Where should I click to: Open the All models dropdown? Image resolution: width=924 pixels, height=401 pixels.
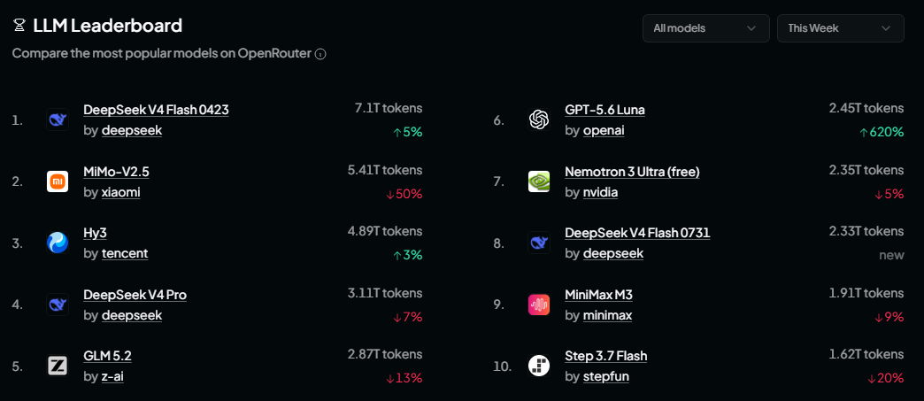(x=706, y=28)
